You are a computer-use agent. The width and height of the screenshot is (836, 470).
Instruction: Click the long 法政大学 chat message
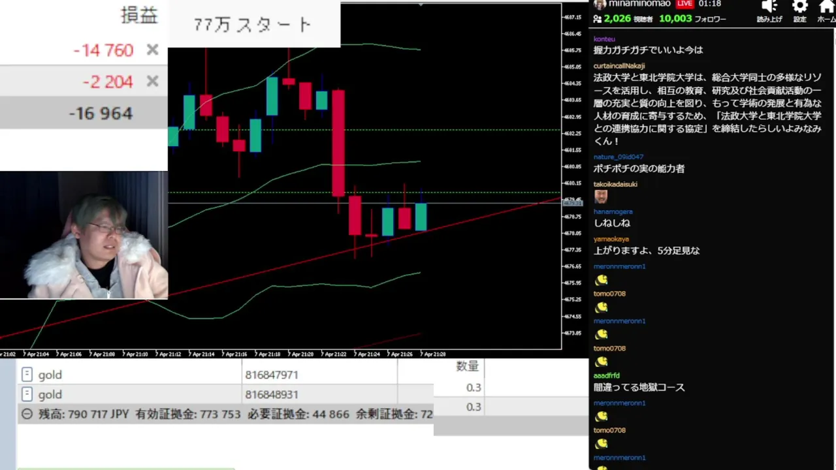[x=708, y=109]
